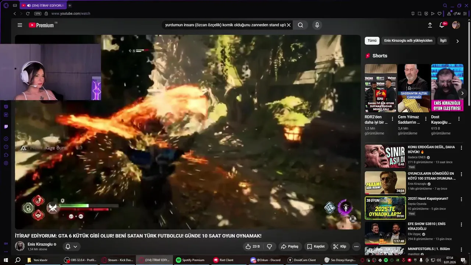Like the video with 23 B likes
The width and height of the screenshot is (471, 265).
(253, 247)
